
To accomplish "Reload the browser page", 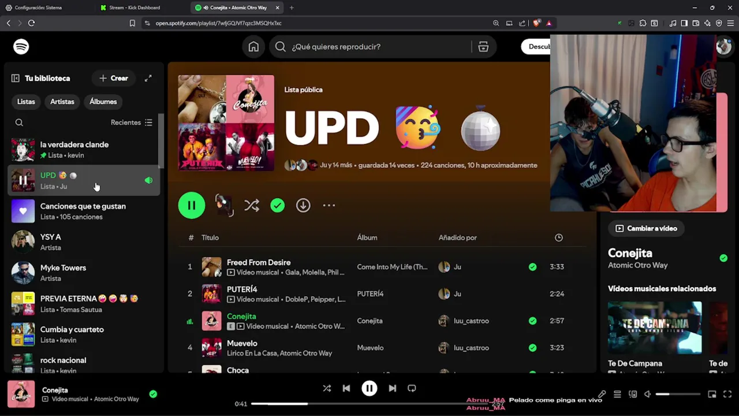I will pyautogui.click(x=31, y=23).
